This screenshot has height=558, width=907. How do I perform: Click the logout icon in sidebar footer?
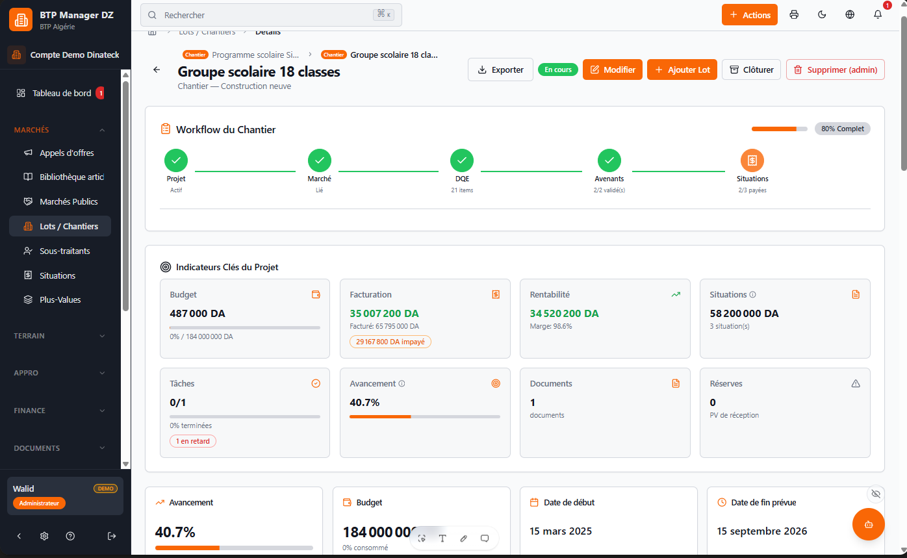[112, 536]
